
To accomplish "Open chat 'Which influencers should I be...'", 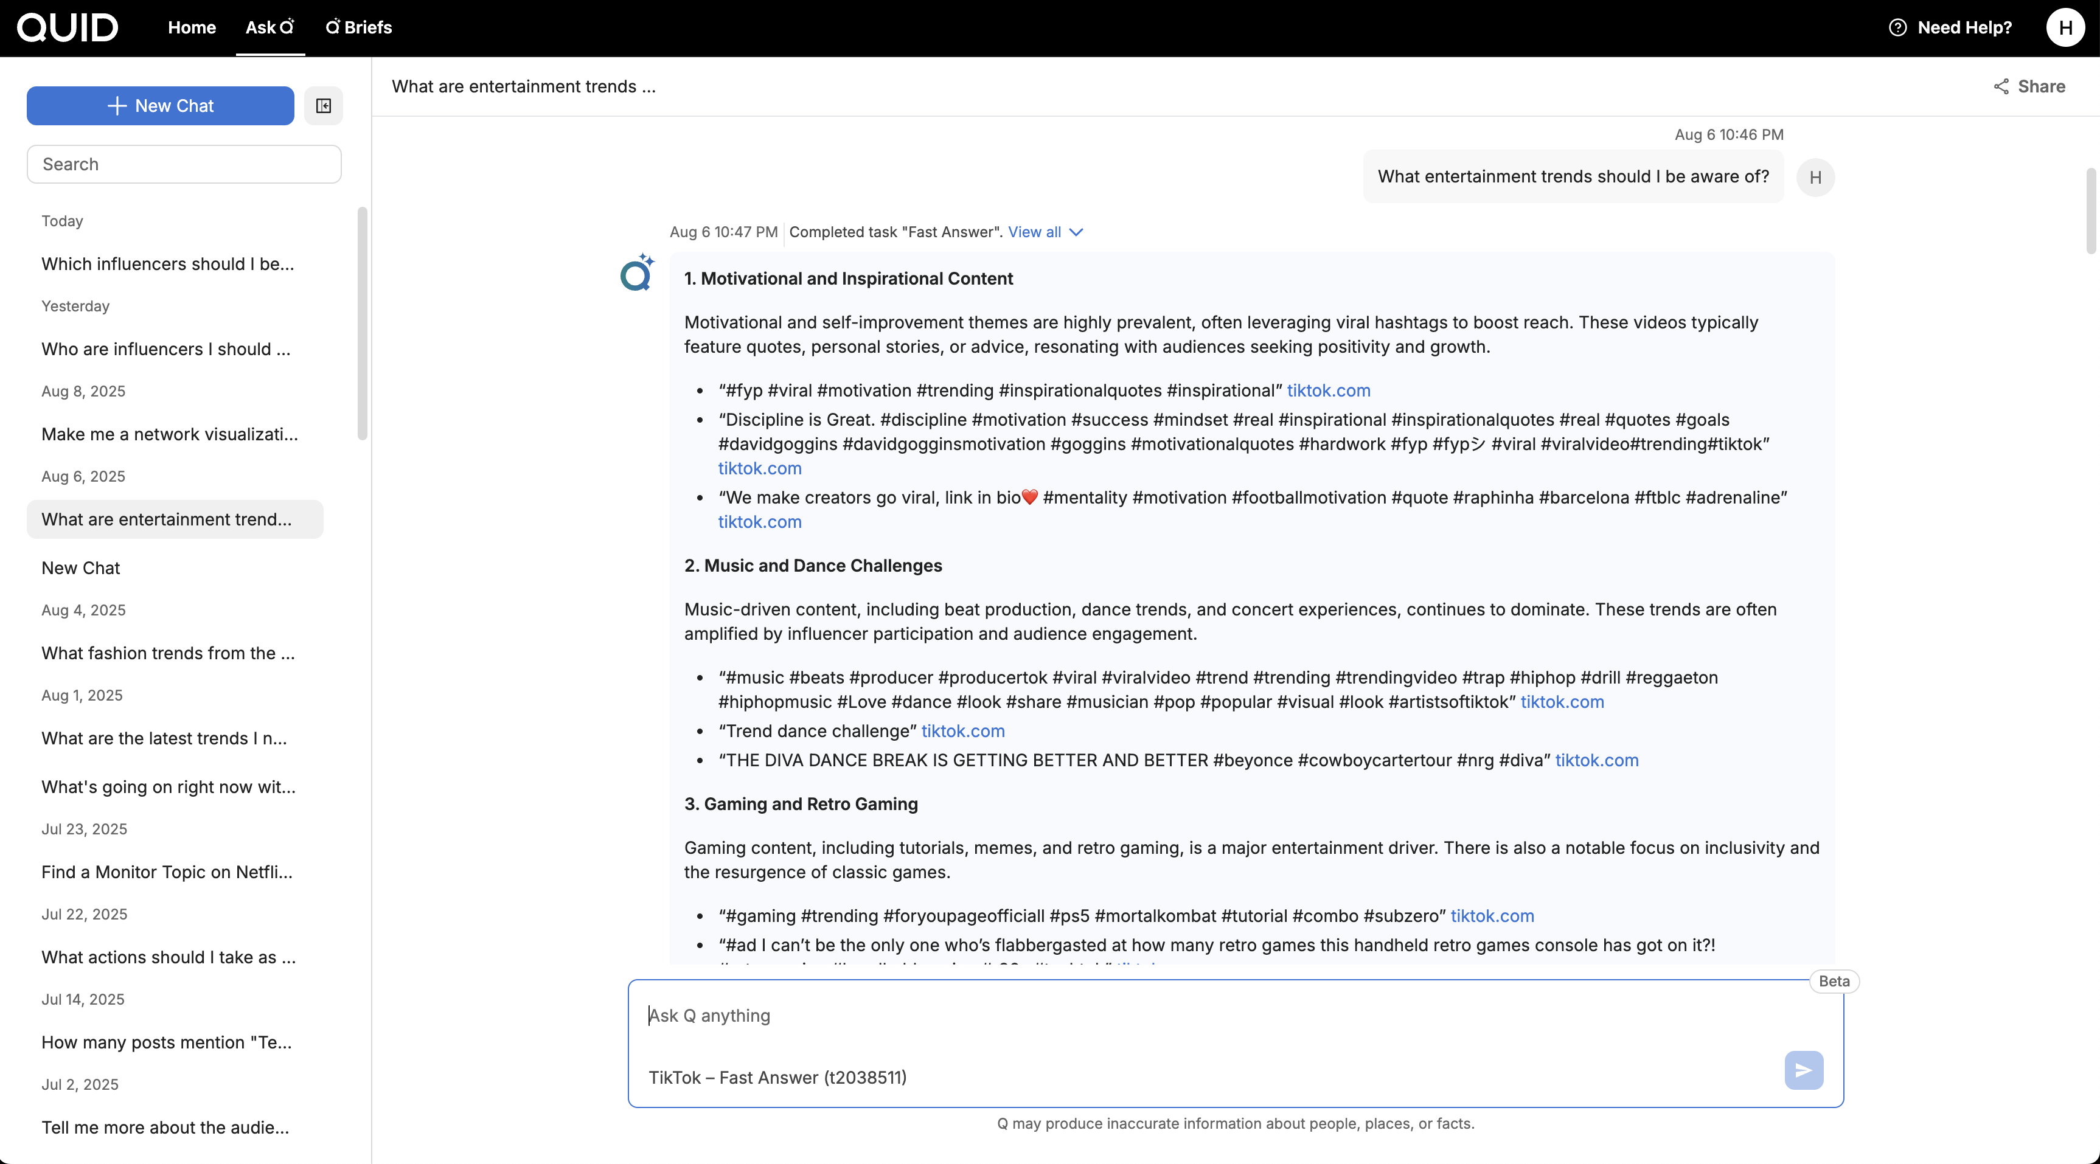I will [168, 264].
